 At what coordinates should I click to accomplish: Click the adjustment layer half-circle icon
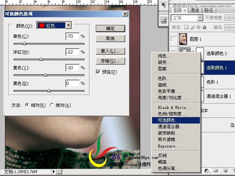pyautogui.click(x=207, y=171)
